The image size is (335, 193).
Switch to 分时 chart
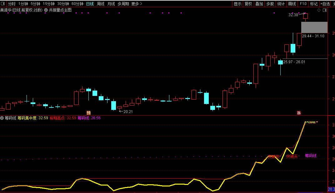tap(12, 4)
